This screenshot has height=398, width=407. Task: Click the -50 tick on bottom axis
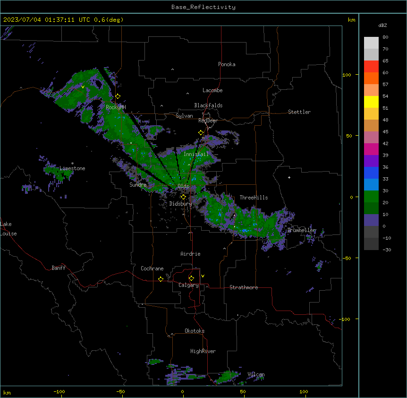[x=120, y=391]
